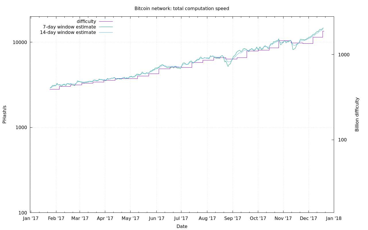Click the 100 tick on the right difficulty axis
This screenshot has height=230, width=368.
click(341, 140)
